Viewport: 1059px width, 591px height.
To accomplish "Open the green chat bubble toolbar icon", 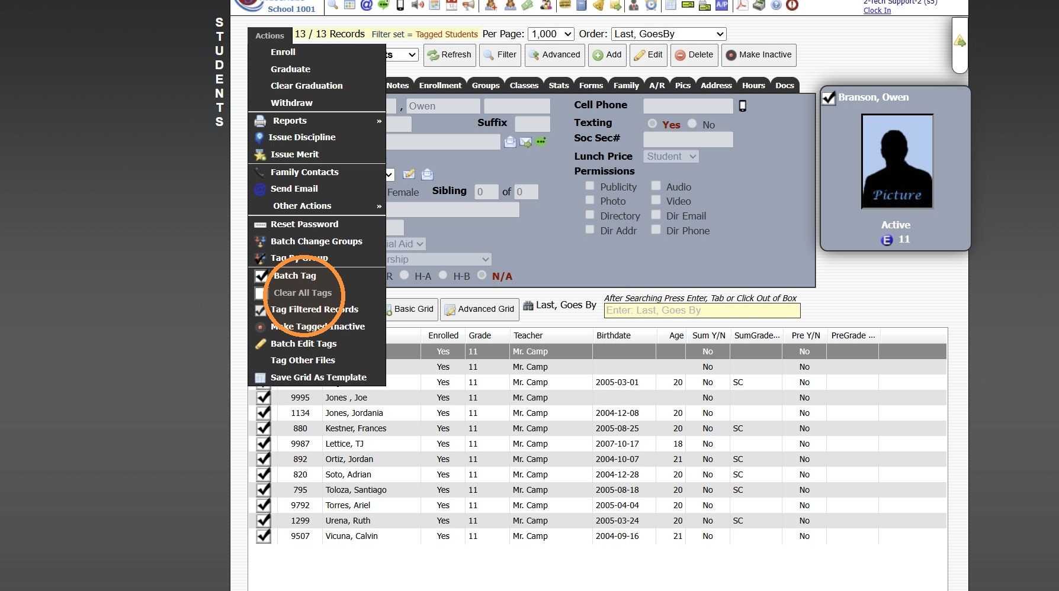I will click(383, 5).
